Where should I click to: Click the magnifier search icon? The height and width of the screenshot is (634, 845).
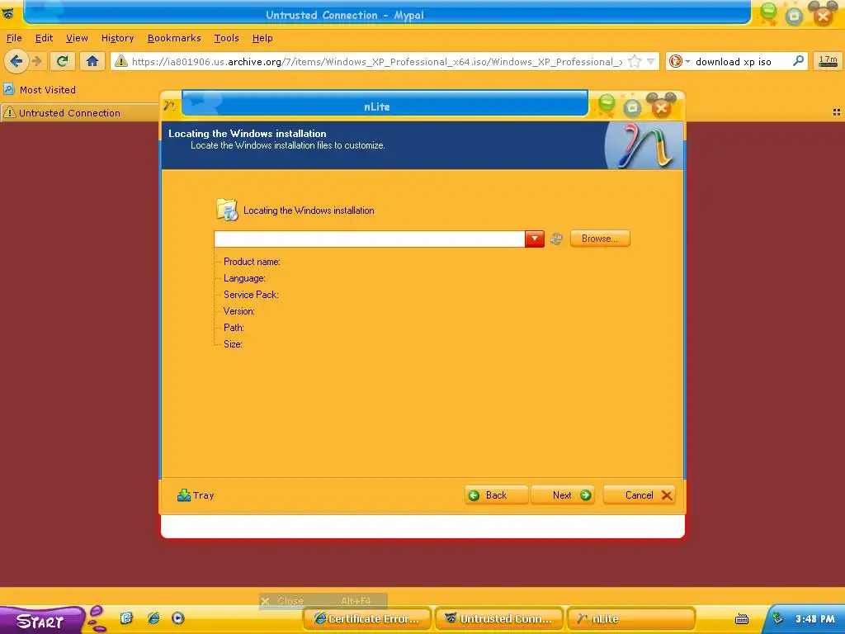[798, 61]
